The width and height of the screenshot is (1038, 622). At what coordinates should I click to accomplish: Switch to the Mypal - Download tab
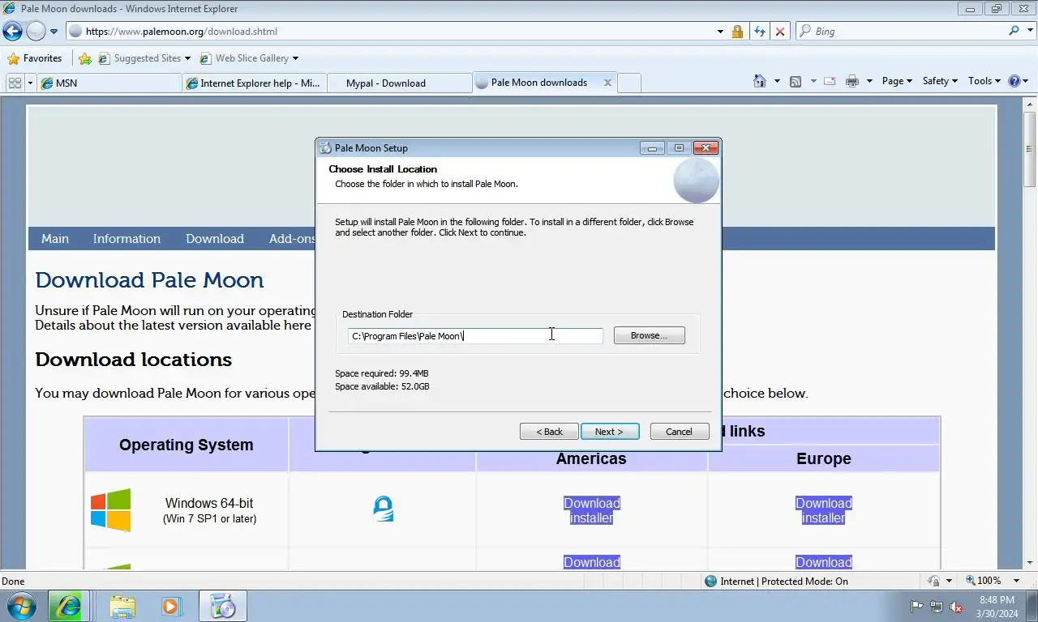399,83
